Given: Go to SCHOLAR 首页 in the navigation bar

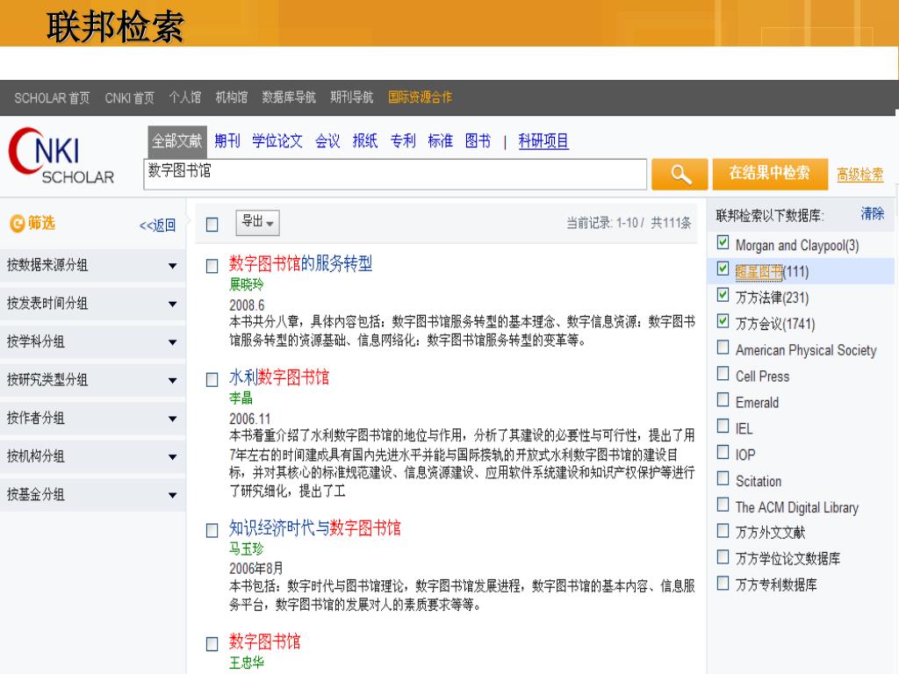Looking at the screenshot, I should click(52, 98).
